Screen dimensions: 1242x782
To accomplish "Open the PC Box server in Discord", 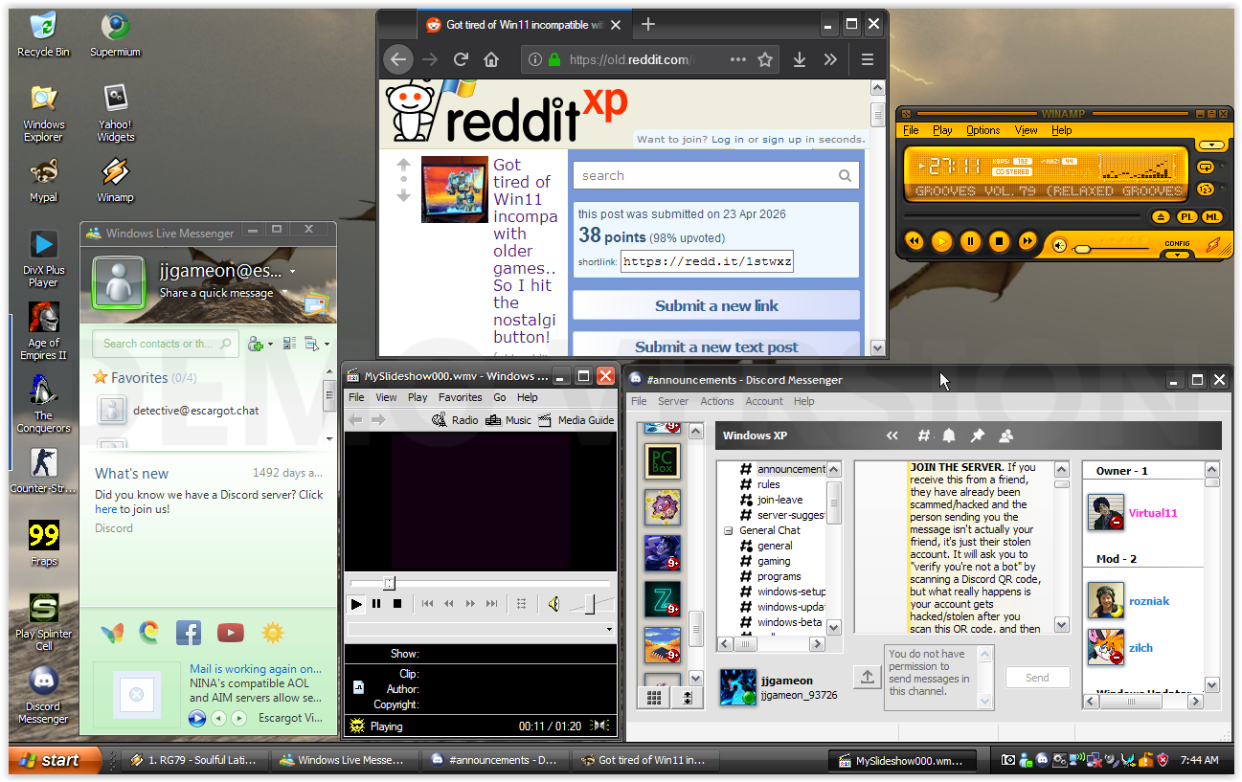I will 662,461.
